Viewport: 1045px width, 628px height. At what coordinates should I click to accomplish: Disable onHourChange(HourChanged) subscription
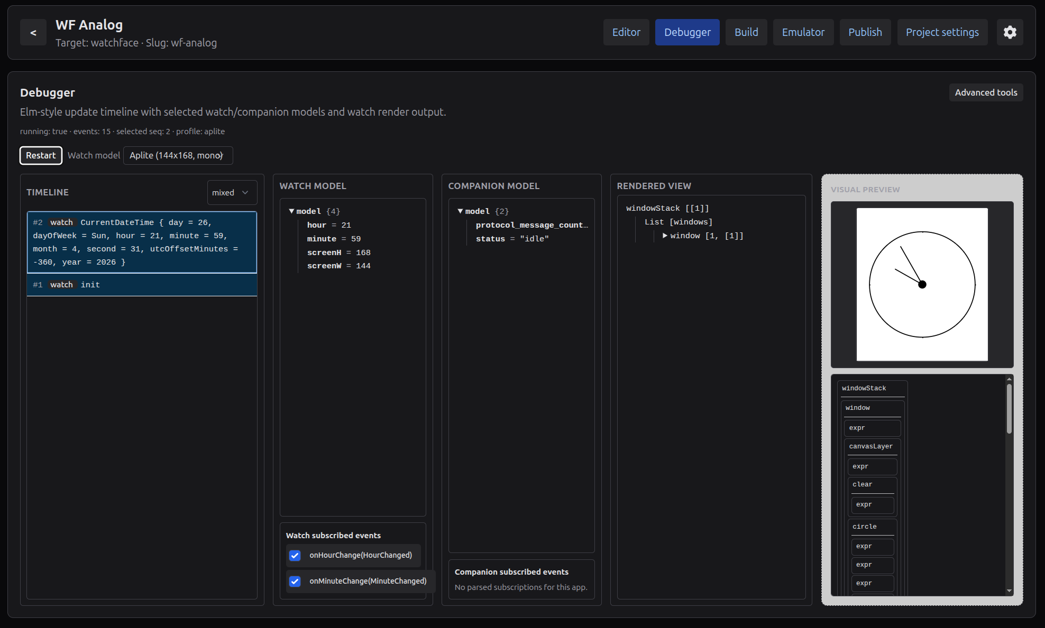coord(295,556)
